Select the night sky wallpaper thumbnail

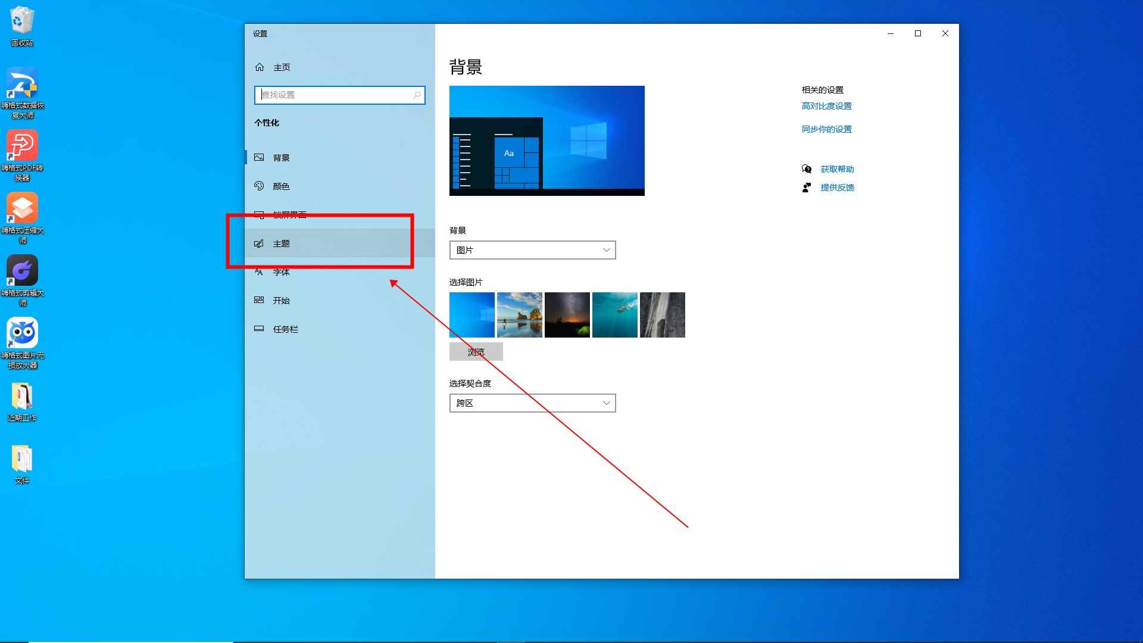click(567, 314)
